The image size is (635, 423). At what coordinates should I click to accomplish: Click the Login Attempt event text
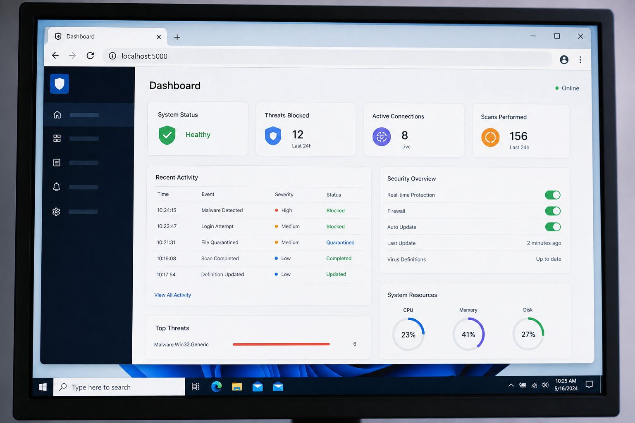(x=217, y=226)
